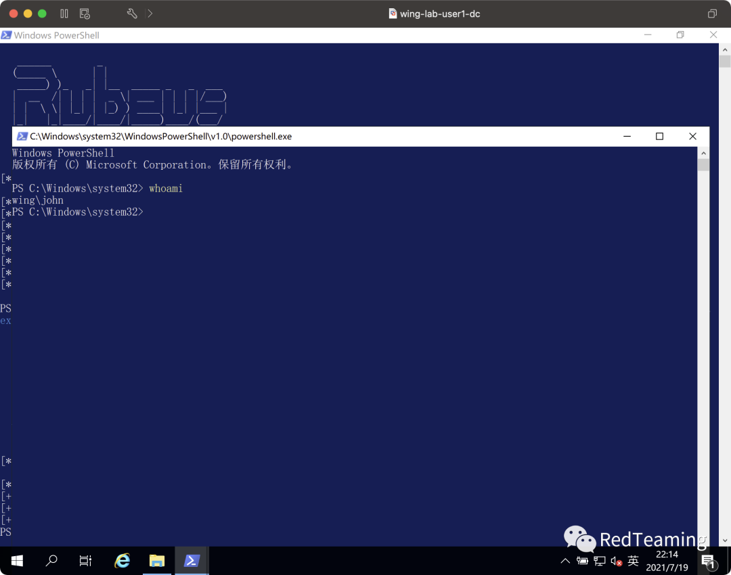Viewport: 731px width, 575px height.
Task: Open the powershell.exe window system menu icon
Action: pyautogui.click(x=22, y=136)
